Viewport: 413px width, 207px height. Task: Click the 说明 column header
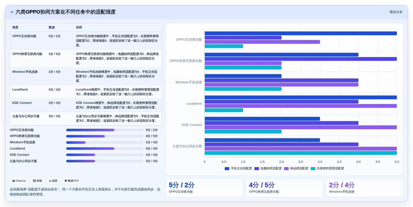(79, 27)
